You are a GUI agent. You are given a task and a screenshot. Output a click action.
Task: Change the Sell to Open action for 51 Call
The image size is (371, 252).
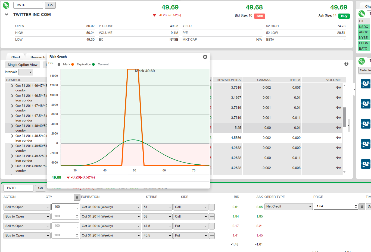pyautogui.click(x=27, y=207)
